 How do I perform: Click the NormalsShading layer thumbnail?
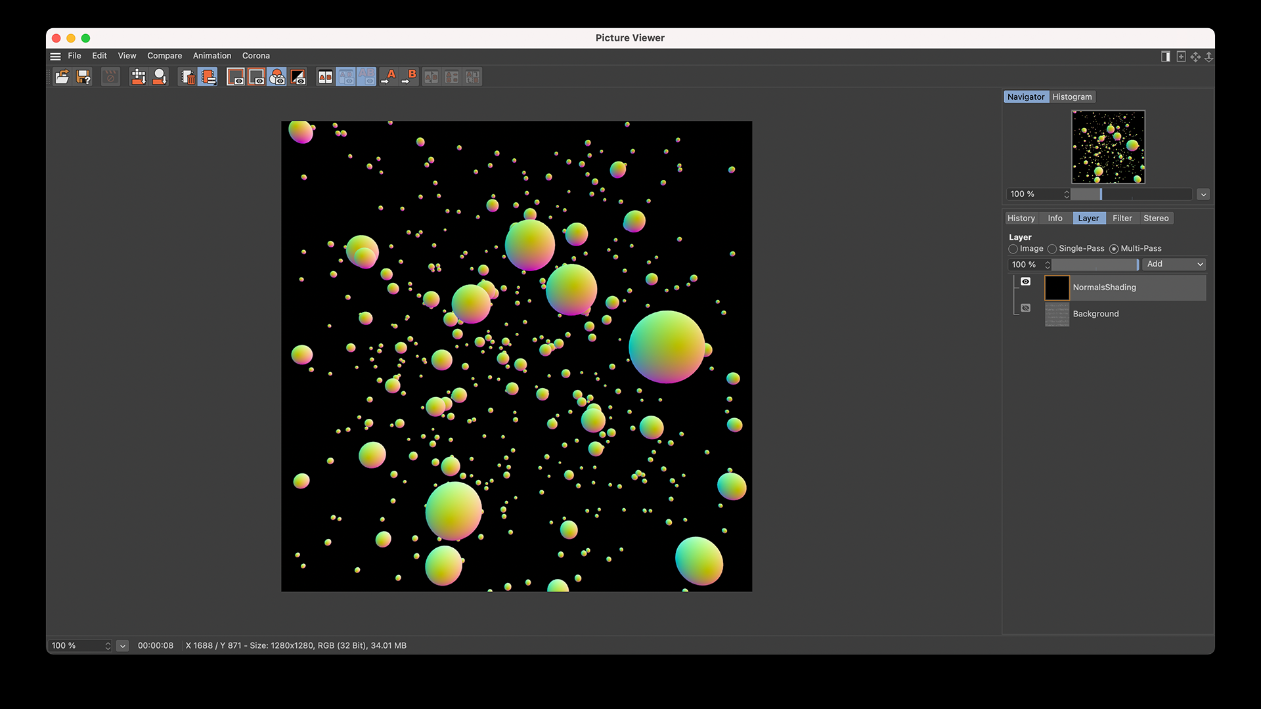pos(1057,288)
